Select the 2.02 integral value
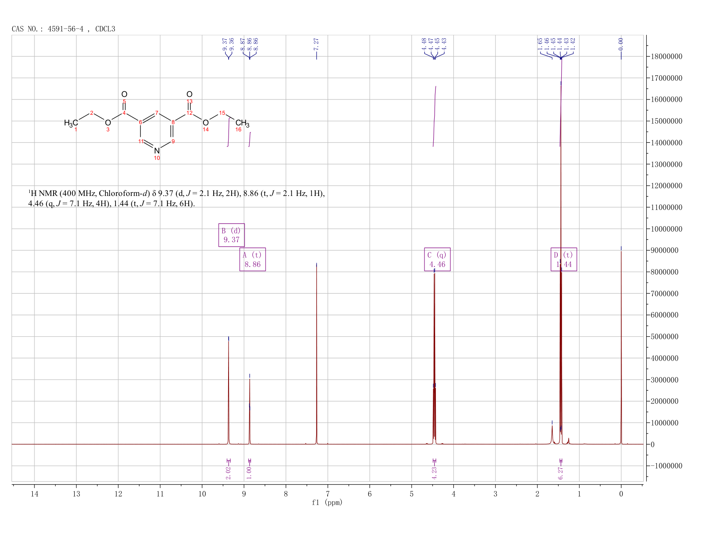The width and height of the screenshot is (701, 542). click(x=228, y=473)
